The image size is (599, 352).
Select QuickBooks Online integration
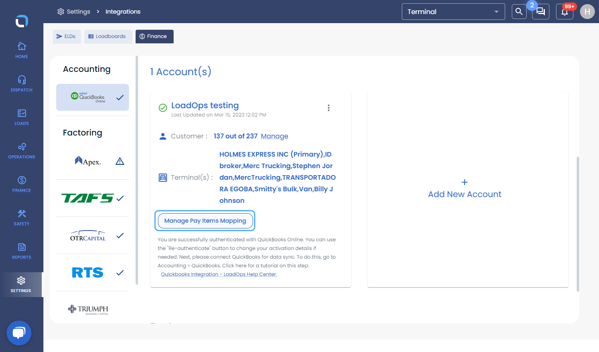93,98
